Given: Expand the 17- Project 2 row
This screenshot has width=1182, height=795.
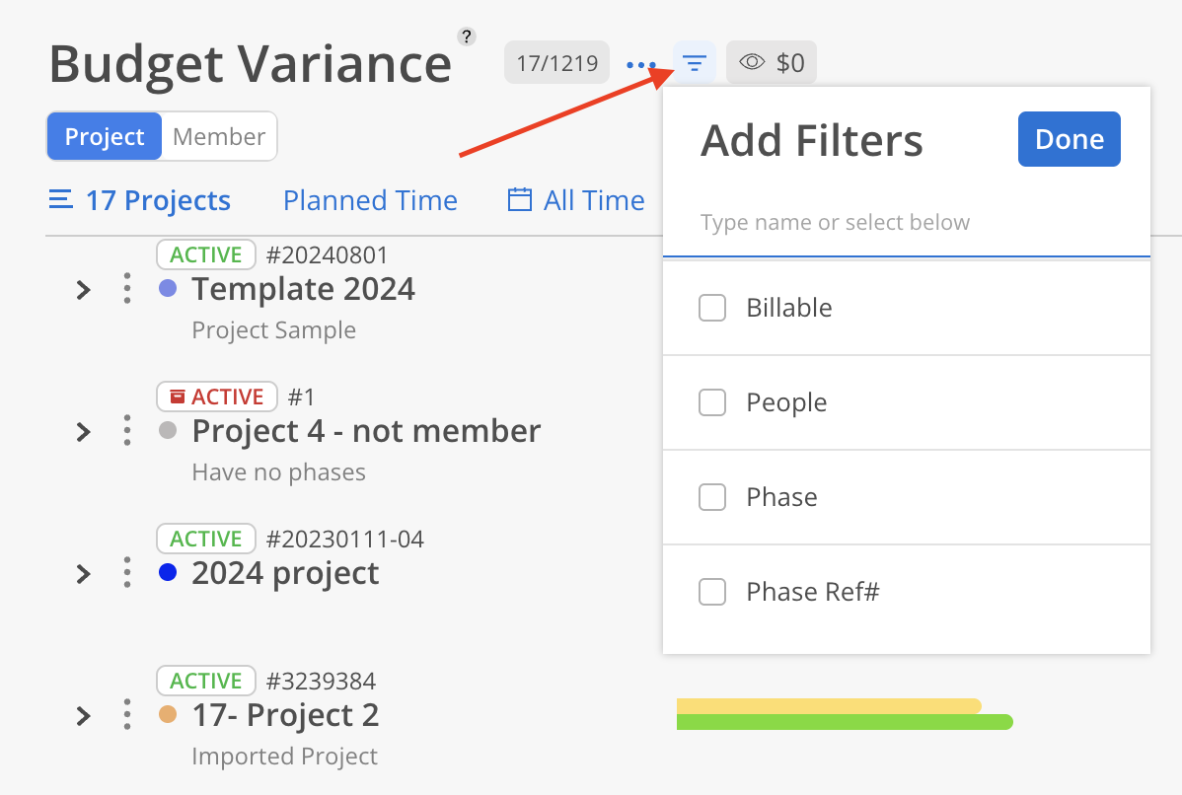Looking at the screenshot, I should tap(84, 716).
